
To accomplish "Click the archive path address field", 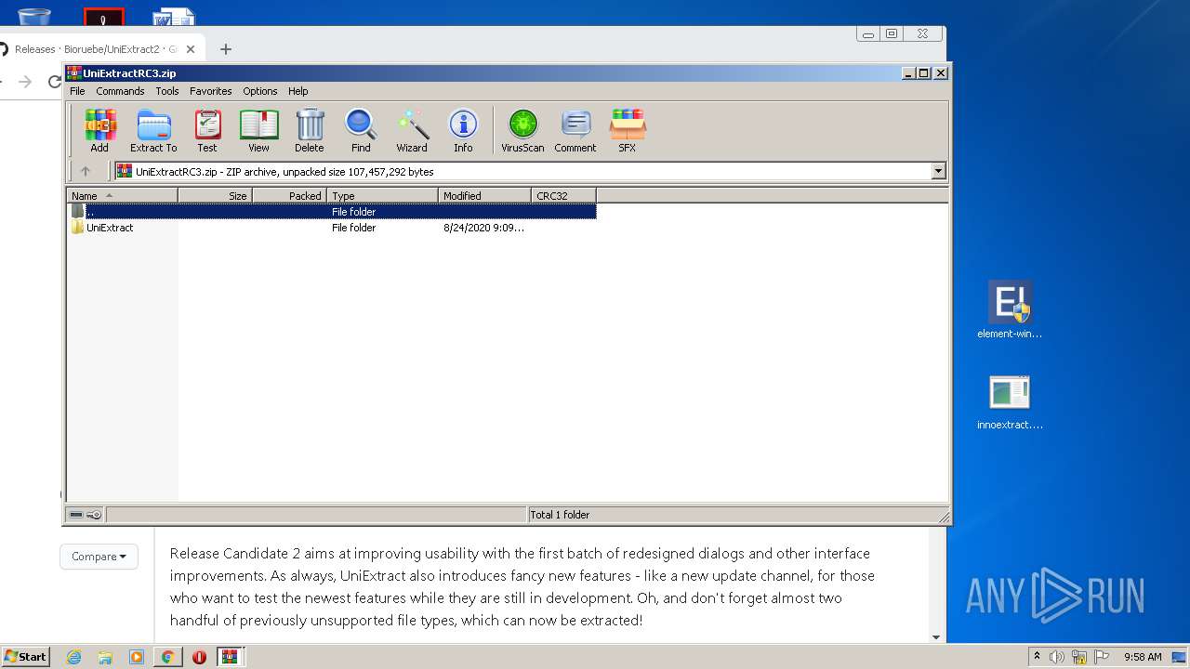I will (x=522, y=171).
